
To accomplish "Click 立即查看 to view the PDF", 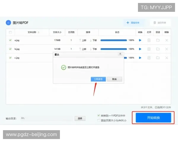I will pyautogui.click(x=98, y=79).
